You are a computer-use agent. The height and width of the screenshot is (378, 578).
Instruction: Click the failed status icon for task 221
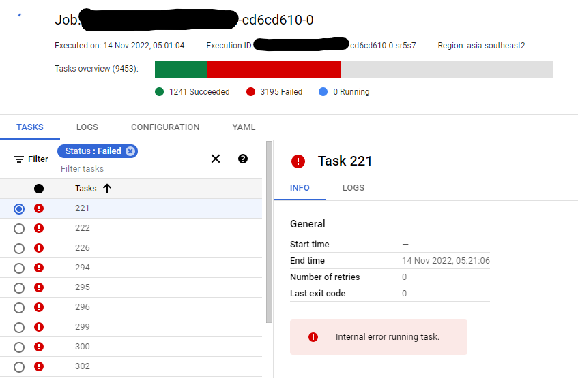pyautogui.click(x=39, y=208)
